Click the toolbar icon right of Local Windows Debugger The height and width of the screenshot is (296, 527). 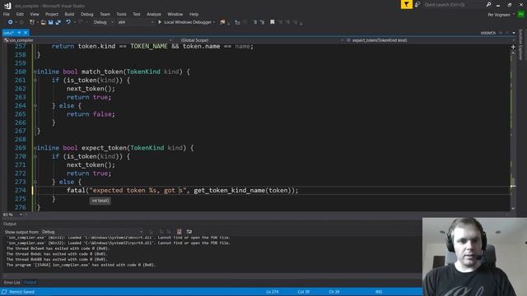point(222,22)
